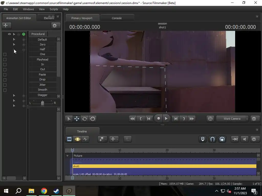The image size is (262, 196).
Task: Switch to the Console tab
Action: pos(117,18)
